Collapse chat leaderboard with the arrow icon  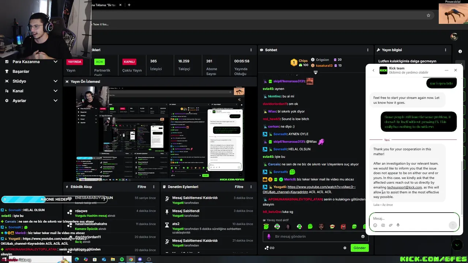coord(316,72)
